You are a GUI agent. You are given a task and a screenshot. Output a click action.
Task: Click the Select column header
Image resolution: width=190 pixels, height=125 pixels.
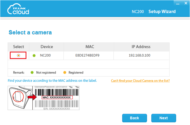[18, 47]
